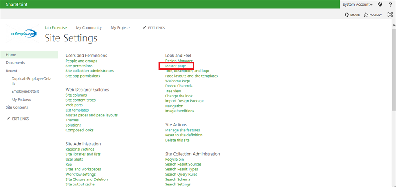The height and width of the screenshot is (187, 396).
Task: Open Site app permissions
Action: click(x=83, y=76)
